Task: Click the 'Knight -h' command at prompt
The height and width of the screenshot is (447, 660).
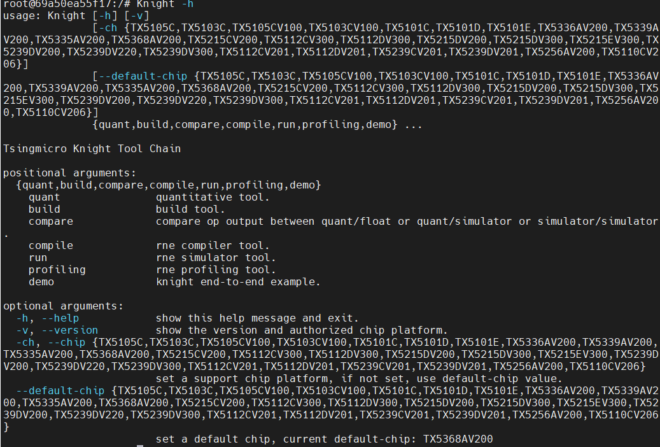Action: tap(165, 4)
